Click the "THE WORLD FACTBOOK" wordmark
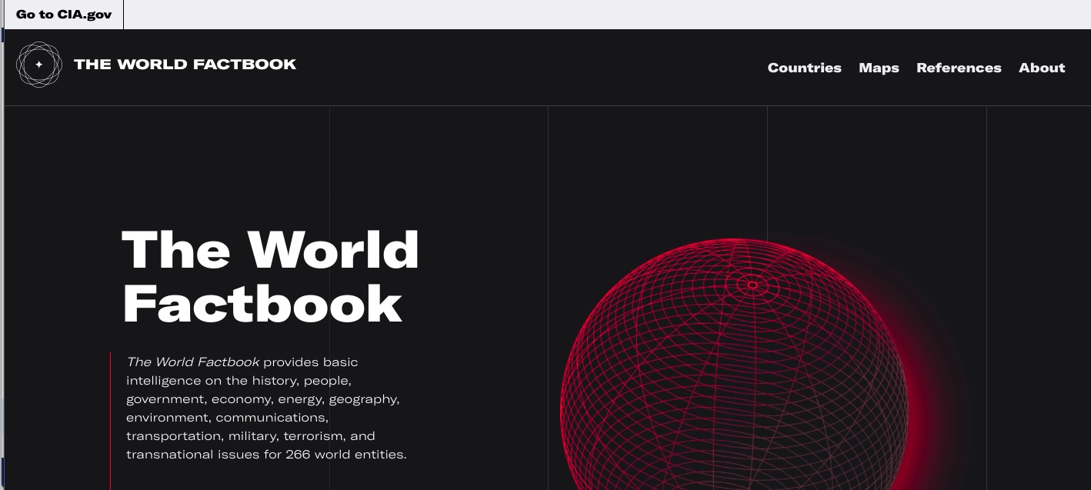Viewport: 1091px width, 490px height. click(x=185, y=65)
